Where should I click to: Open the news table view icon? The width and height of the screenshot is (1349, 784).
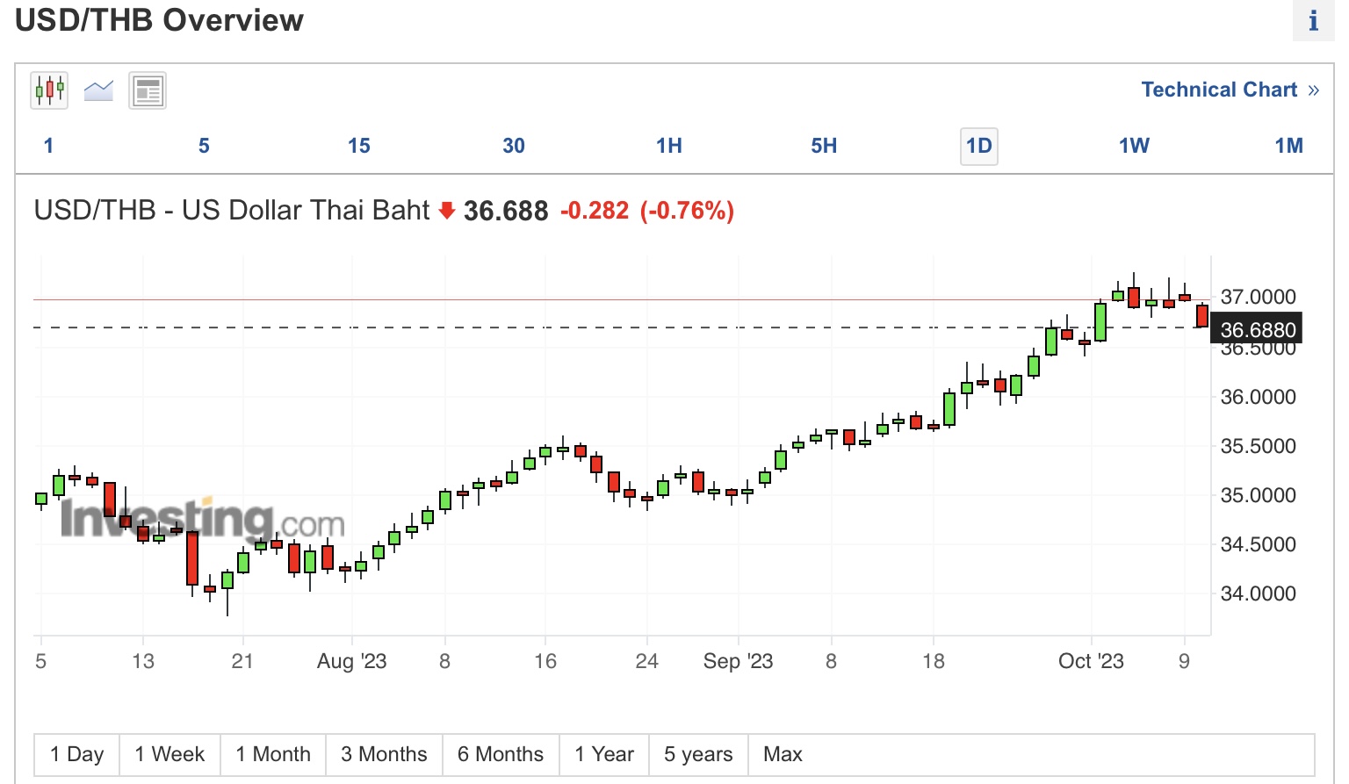148,90
